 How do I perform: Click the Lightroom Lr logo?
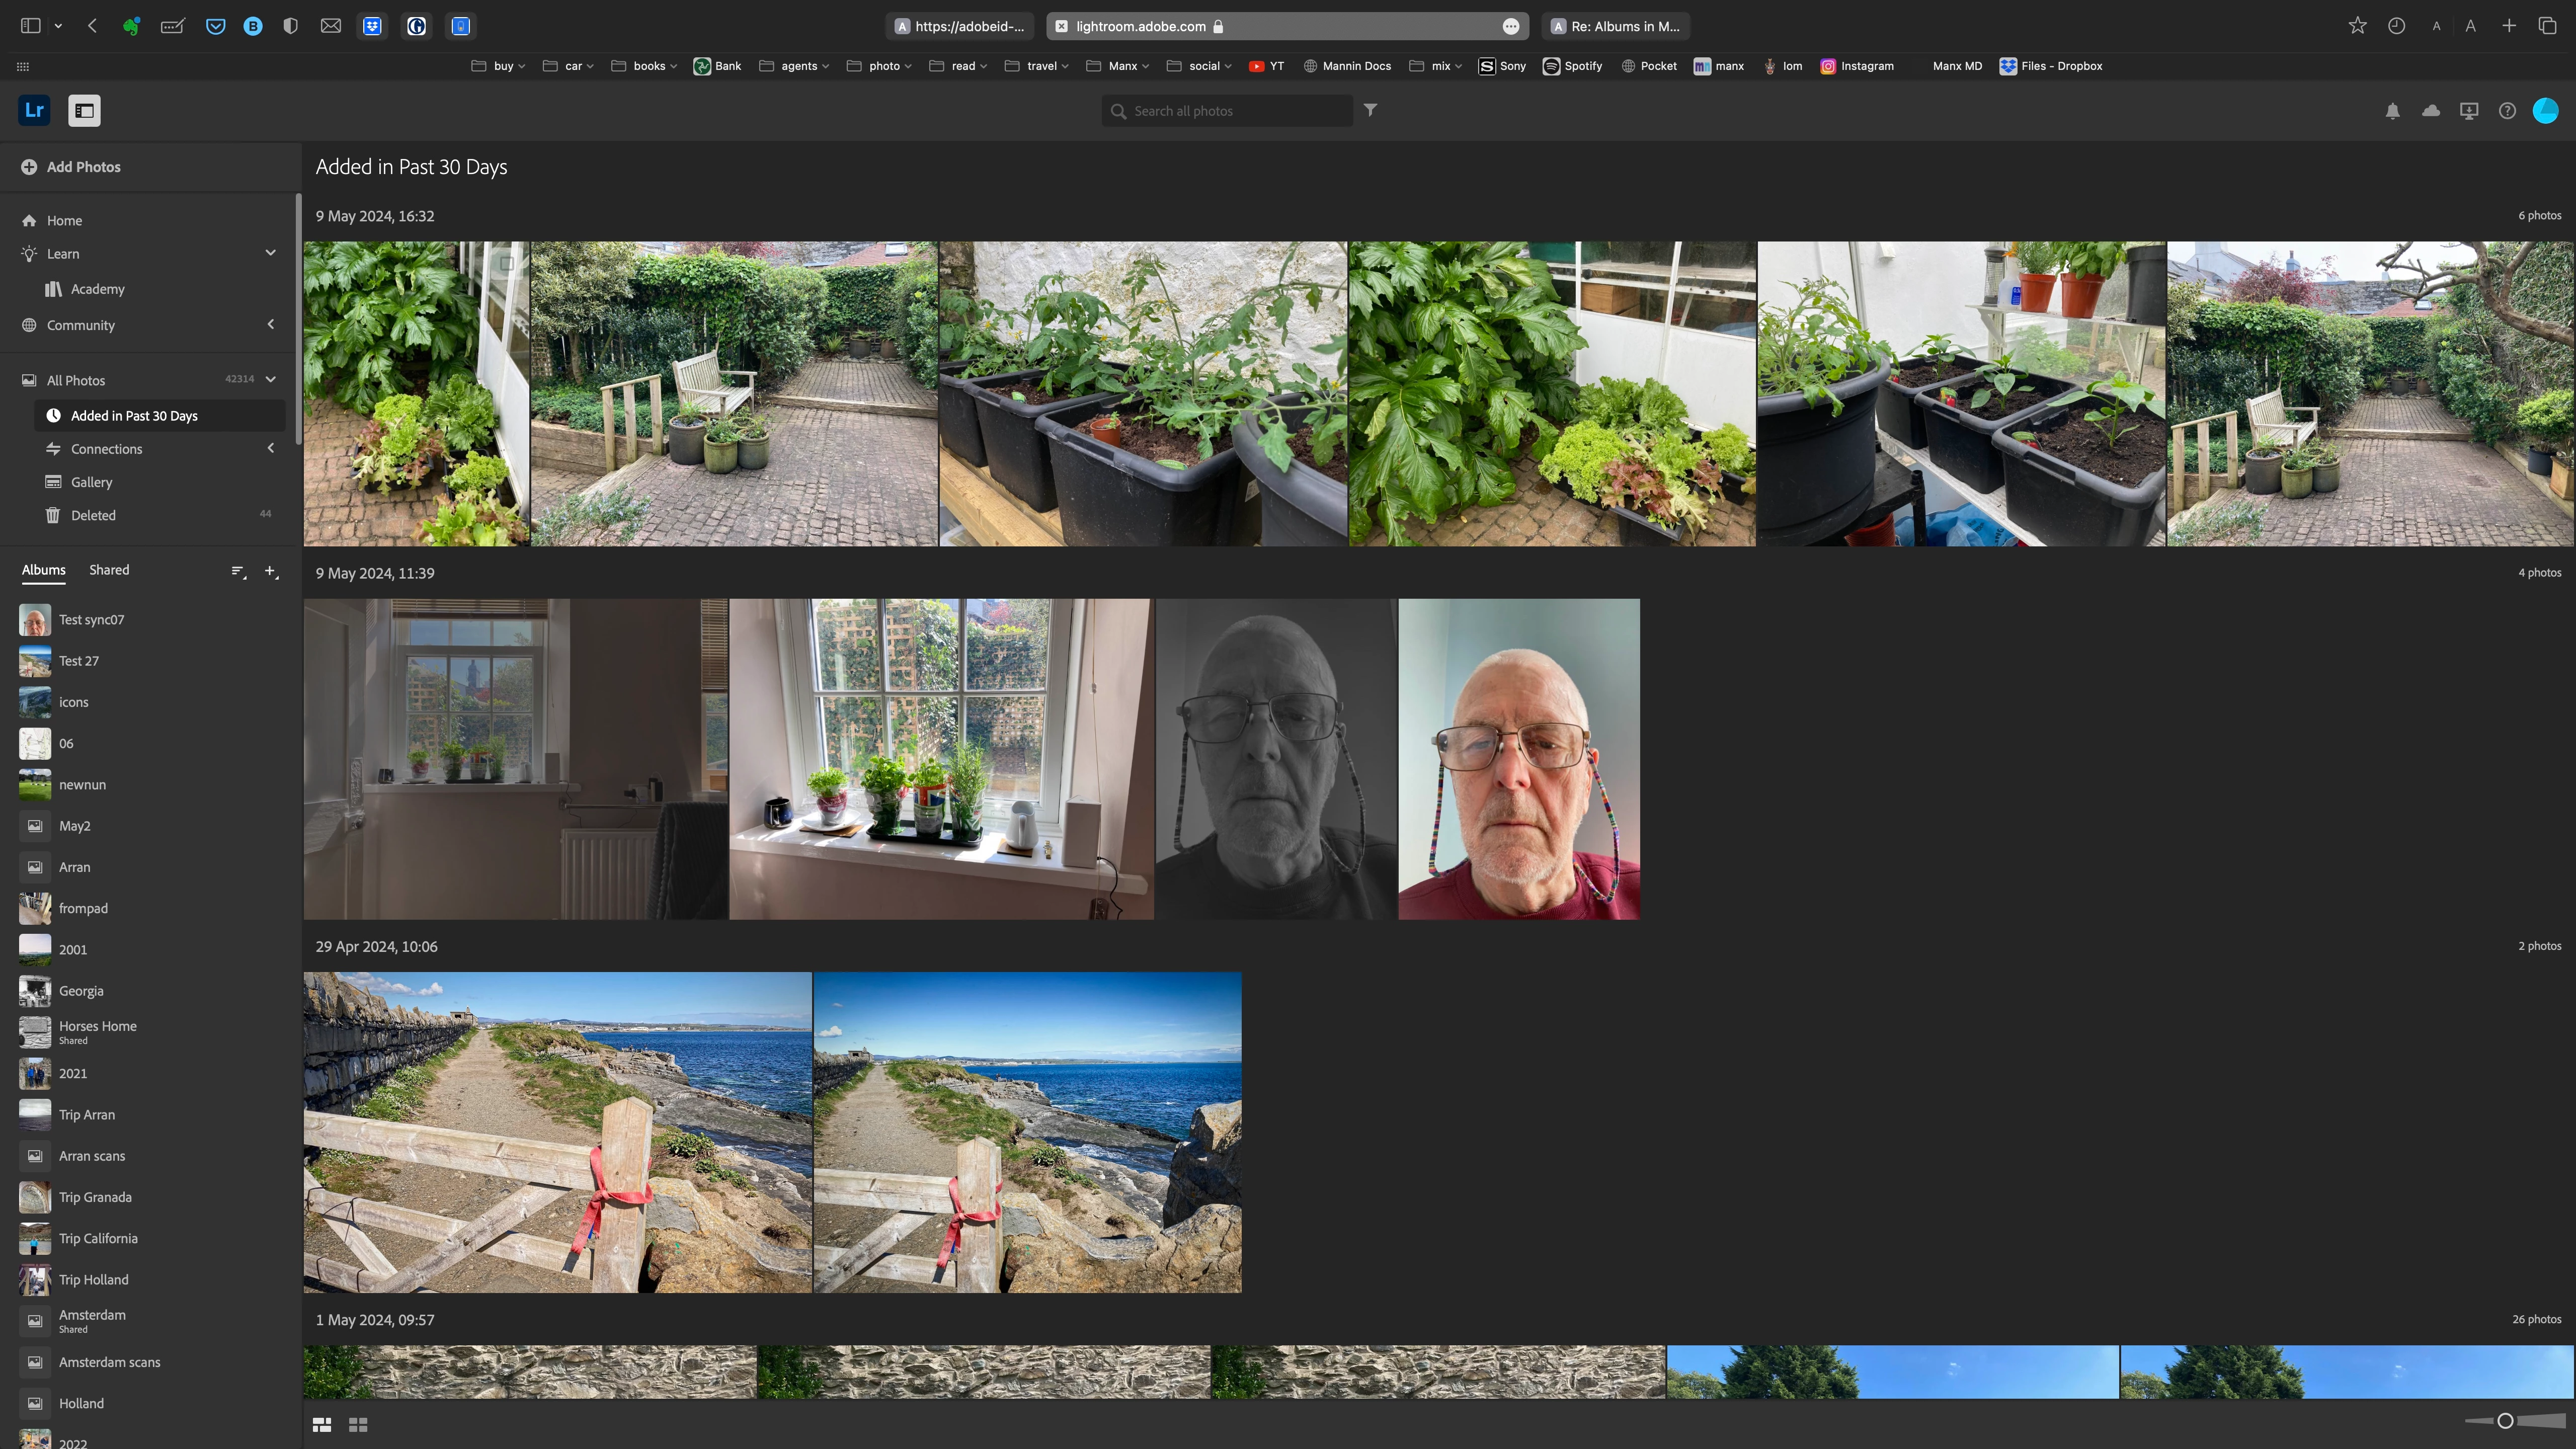coord(34,110)
